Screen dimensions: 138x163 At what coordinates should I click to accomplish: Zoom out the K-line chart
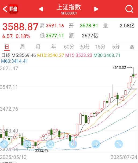tap(50, 144)
